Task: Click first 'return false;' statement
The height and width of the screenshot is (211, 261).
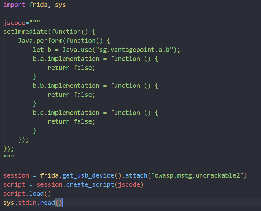Action: click(x=71, y=68)
